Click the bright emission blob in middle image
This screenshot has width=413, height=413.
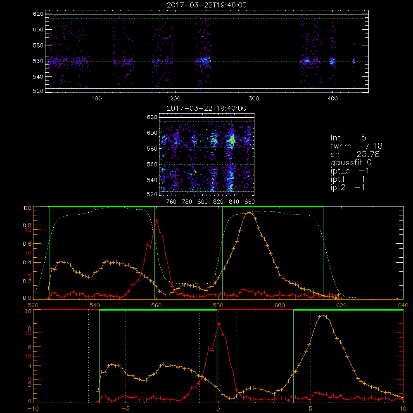(232, 140)
